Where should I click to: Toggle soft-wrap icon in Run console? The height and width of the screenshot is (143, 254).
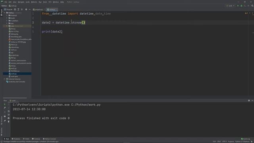tap(9, 111)
